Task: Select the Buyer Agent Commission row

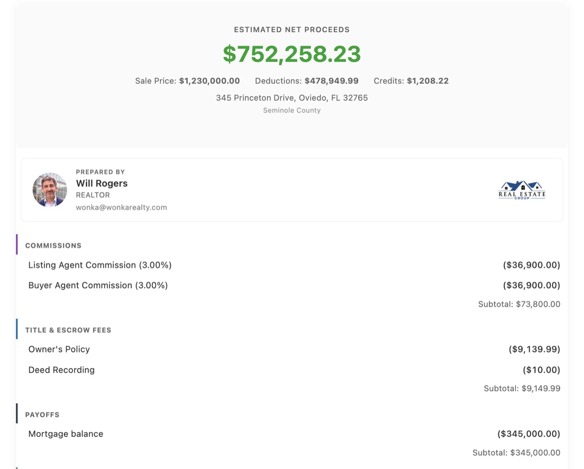Action: pyautogui.click(x=97, y=285)
